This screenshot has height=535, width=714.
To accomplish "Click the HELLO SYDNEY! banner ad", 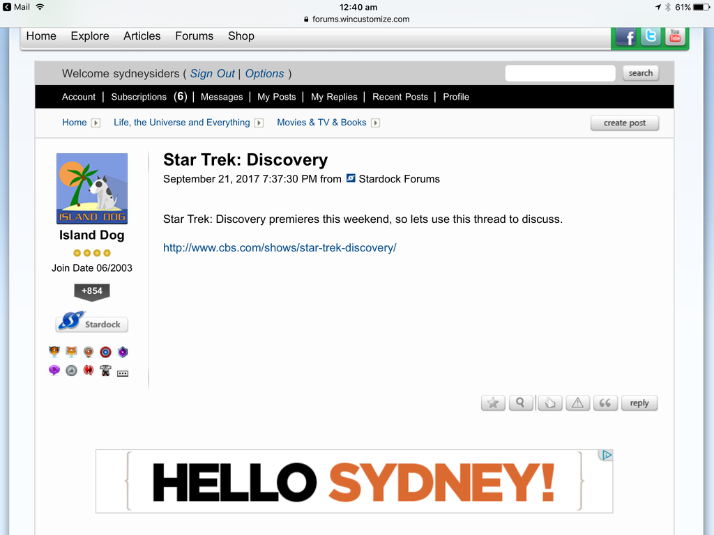I will click(x=354, y=481).
